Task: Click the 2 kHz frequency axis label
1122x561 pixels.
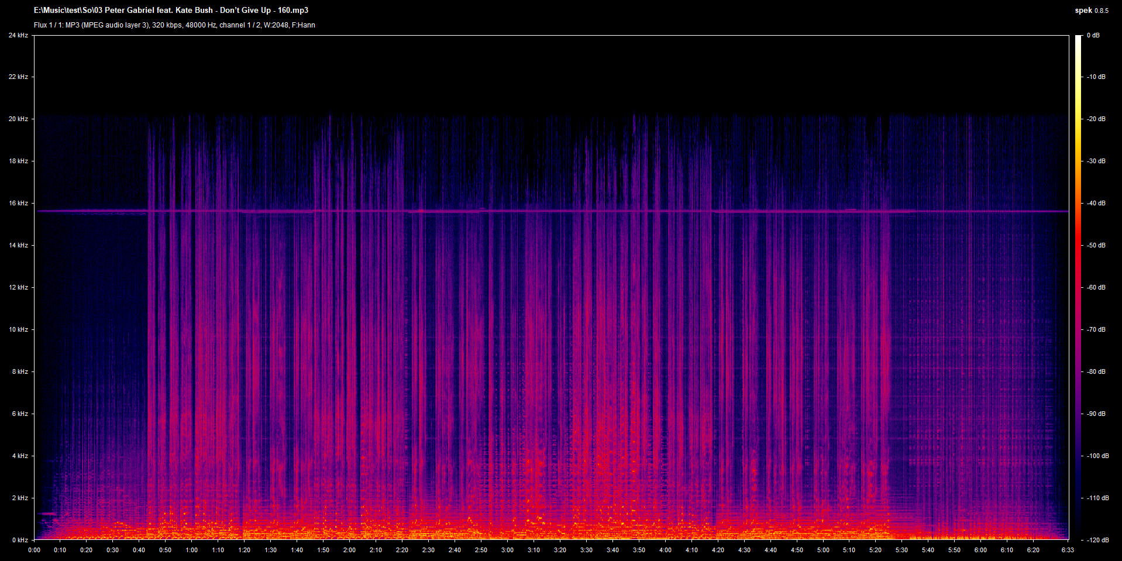Action: [x=20, y=498]
